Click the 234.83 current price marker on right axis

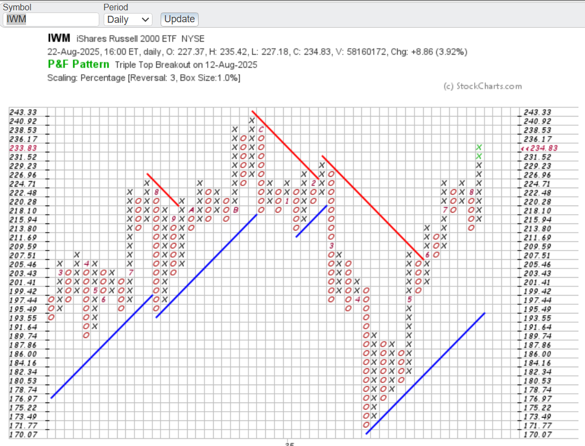point(539,148)
